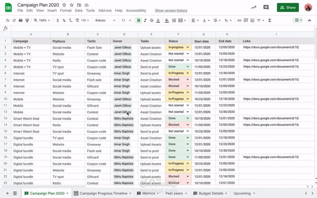The image size is (317, 198).
Task: Open the 123 number format dropdown
Action: click(85, 20)
